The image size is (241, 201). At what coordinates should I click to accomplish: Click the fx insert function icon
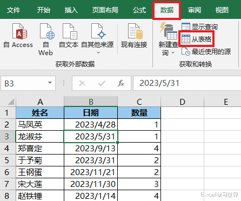point(121,83)
